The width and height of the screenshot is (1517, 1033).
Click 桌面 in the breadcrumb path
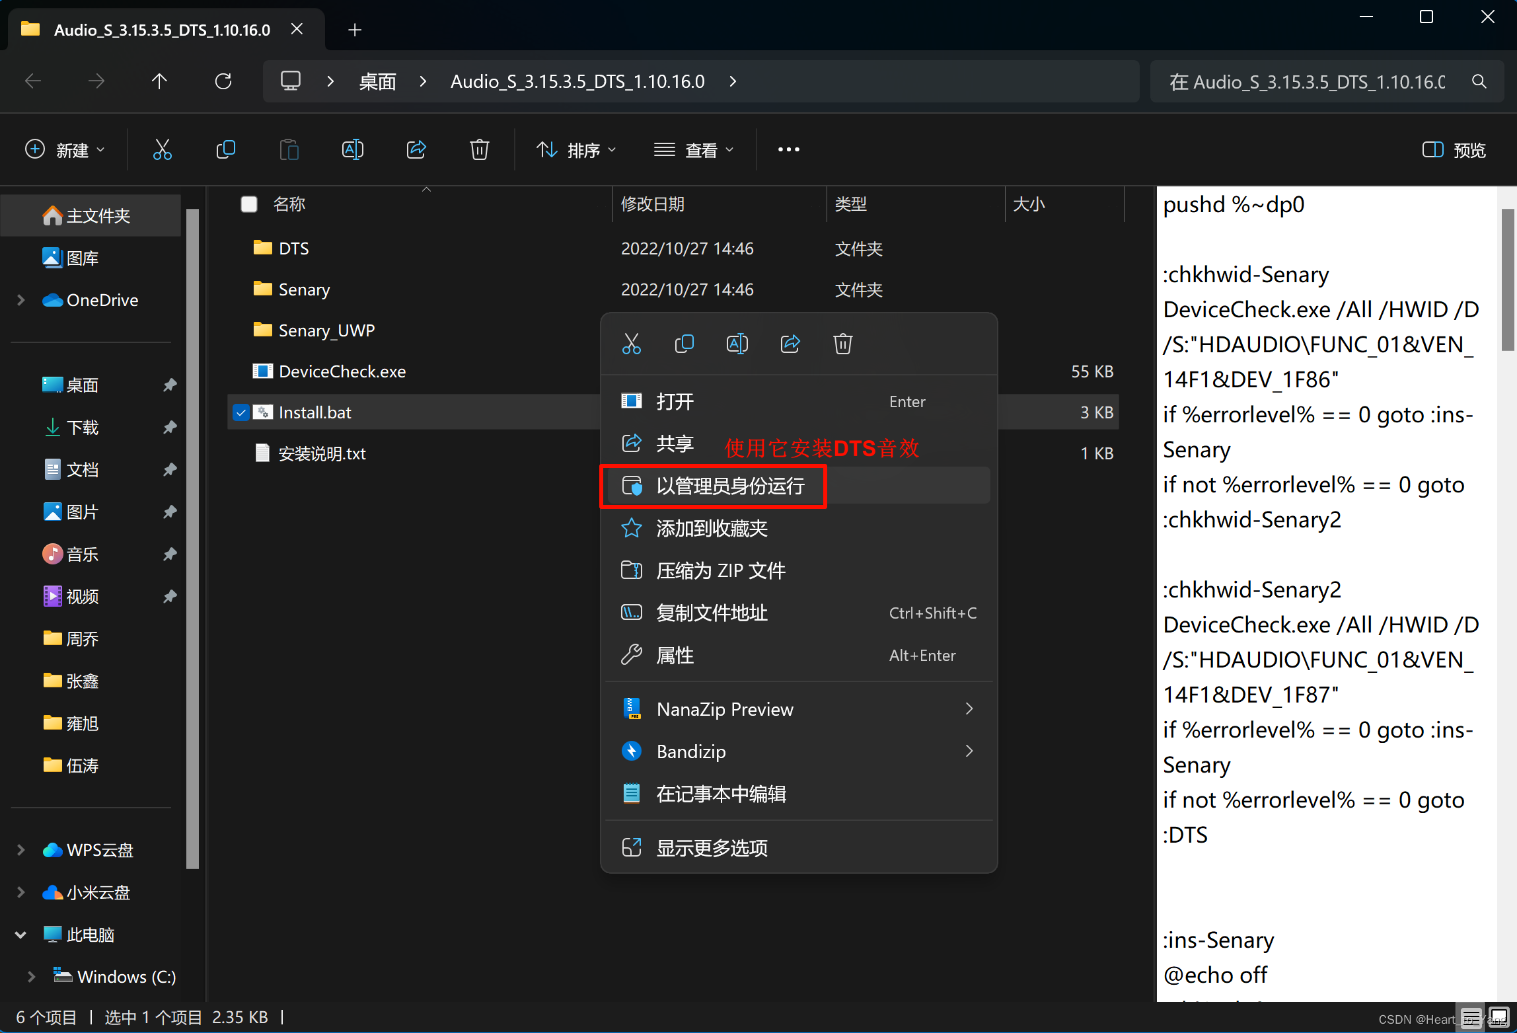[377, 81]
